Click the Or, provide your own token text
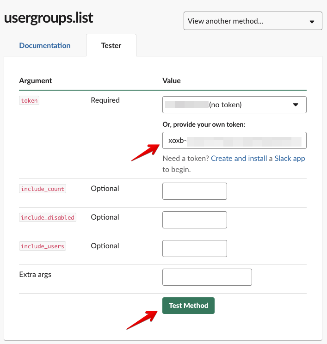This screenshot has width=327, height=344. pyautogui.click(x=204, y=124)
